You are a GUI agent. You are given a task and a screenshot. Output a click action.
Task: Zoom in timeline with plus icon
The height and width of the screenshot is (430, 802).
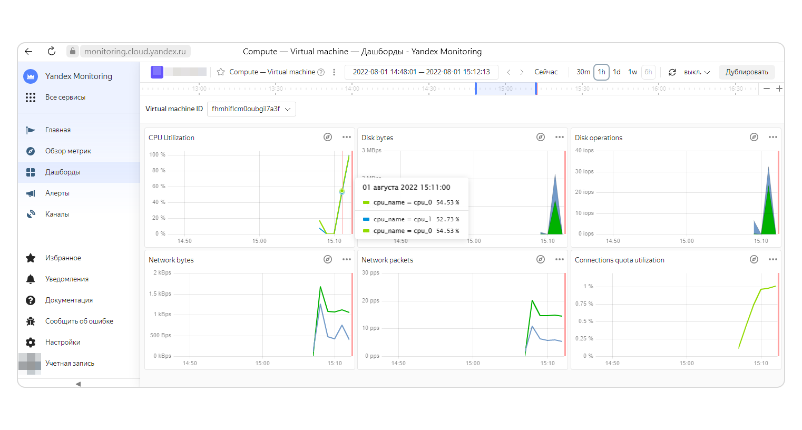point(779,89)
